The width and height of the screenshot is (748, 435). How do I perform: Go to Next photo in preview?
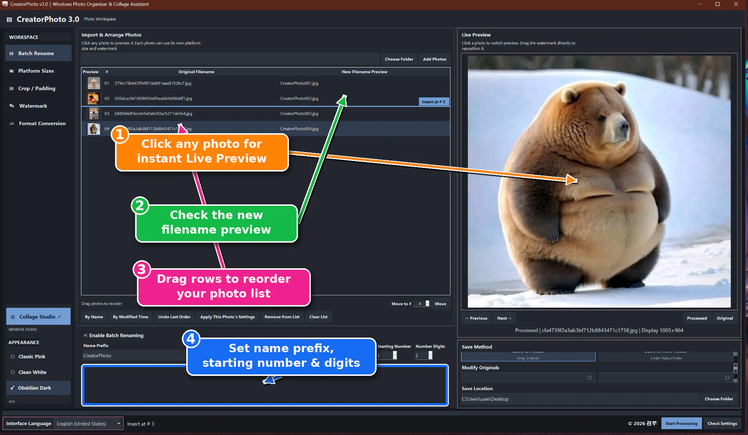[x=504, y=318]
